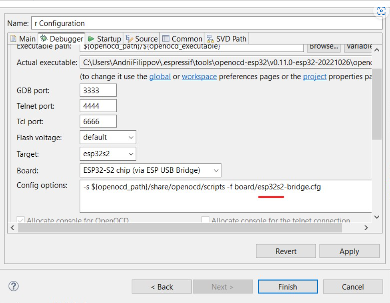Check Allocate console for the telnet connection
The height and width of the screenshot is (303, 390).
click(x=205, y=220)
